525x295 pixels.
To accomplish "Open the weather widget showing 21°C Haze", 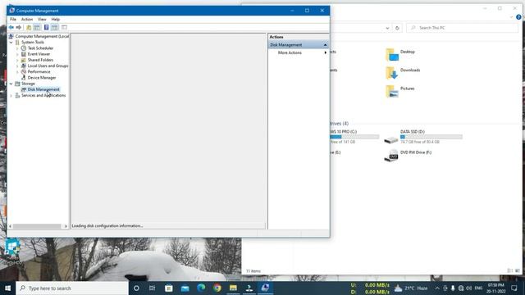I will (x=411, y=288).
